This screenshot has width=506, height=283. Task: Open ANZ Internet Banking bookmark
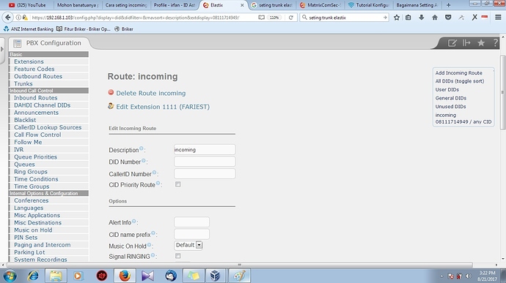click(29, 29)
